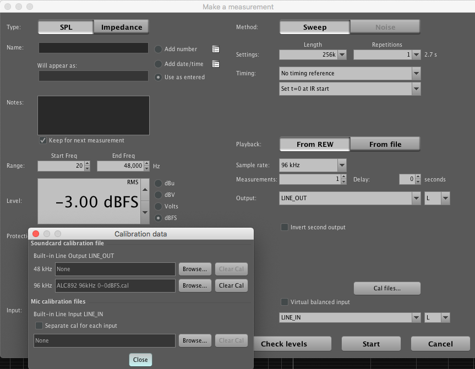Screen dimensions: 475x369
Task: Clear the 96 kHz soundcard calibration
Action: [231, 285]
